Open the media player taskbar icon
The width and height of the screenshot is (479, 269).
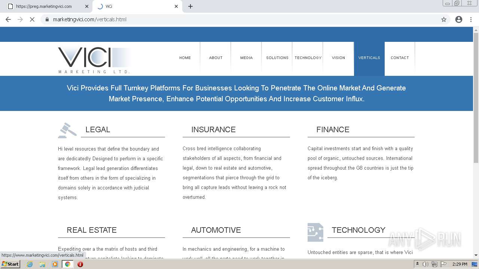(55, 264)
